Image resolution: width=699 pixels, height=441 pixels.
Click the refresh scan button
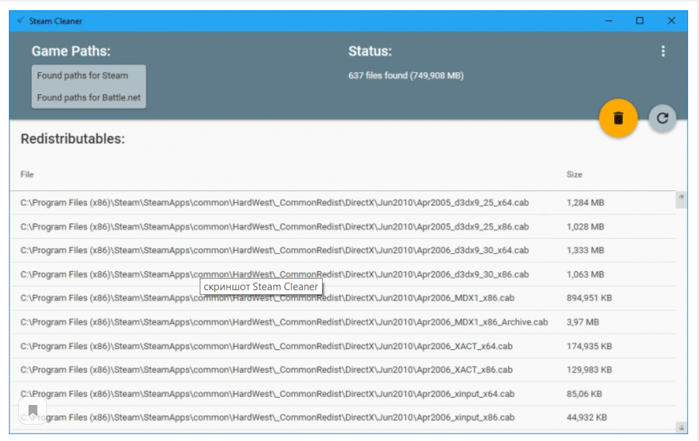tap(662, 118)
